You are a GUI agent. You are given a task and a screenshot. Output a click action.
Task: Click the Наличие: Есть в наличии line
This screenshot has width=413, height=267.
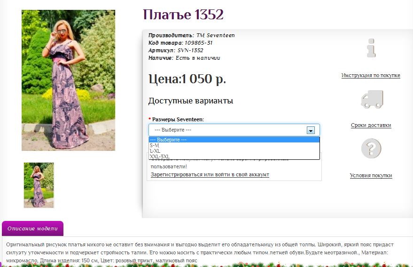(x=184, y=58)
